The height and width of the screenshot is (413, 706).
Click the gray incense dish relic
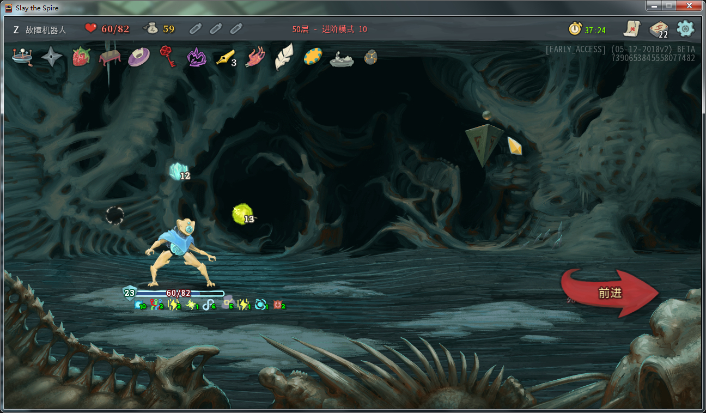342,58
